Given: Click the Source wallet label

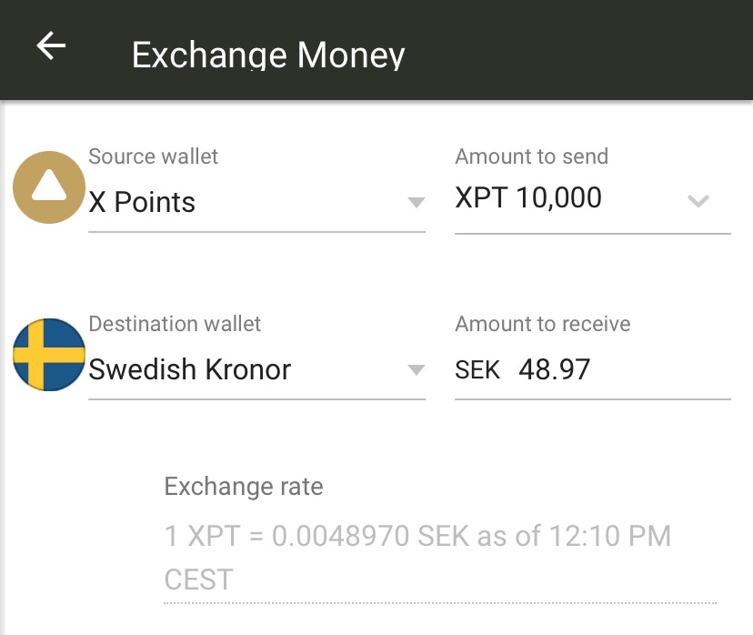Looking at the screenshot, I should [153, 156].
